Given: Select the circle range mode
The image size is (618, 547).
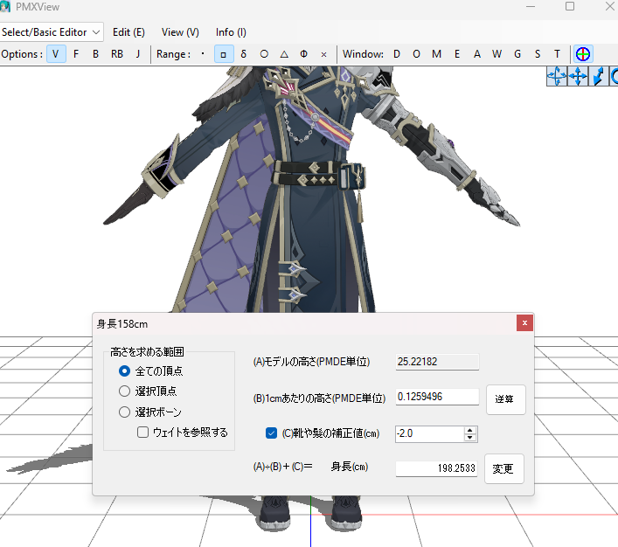Looking at the screenshot, I should point(264,54).
